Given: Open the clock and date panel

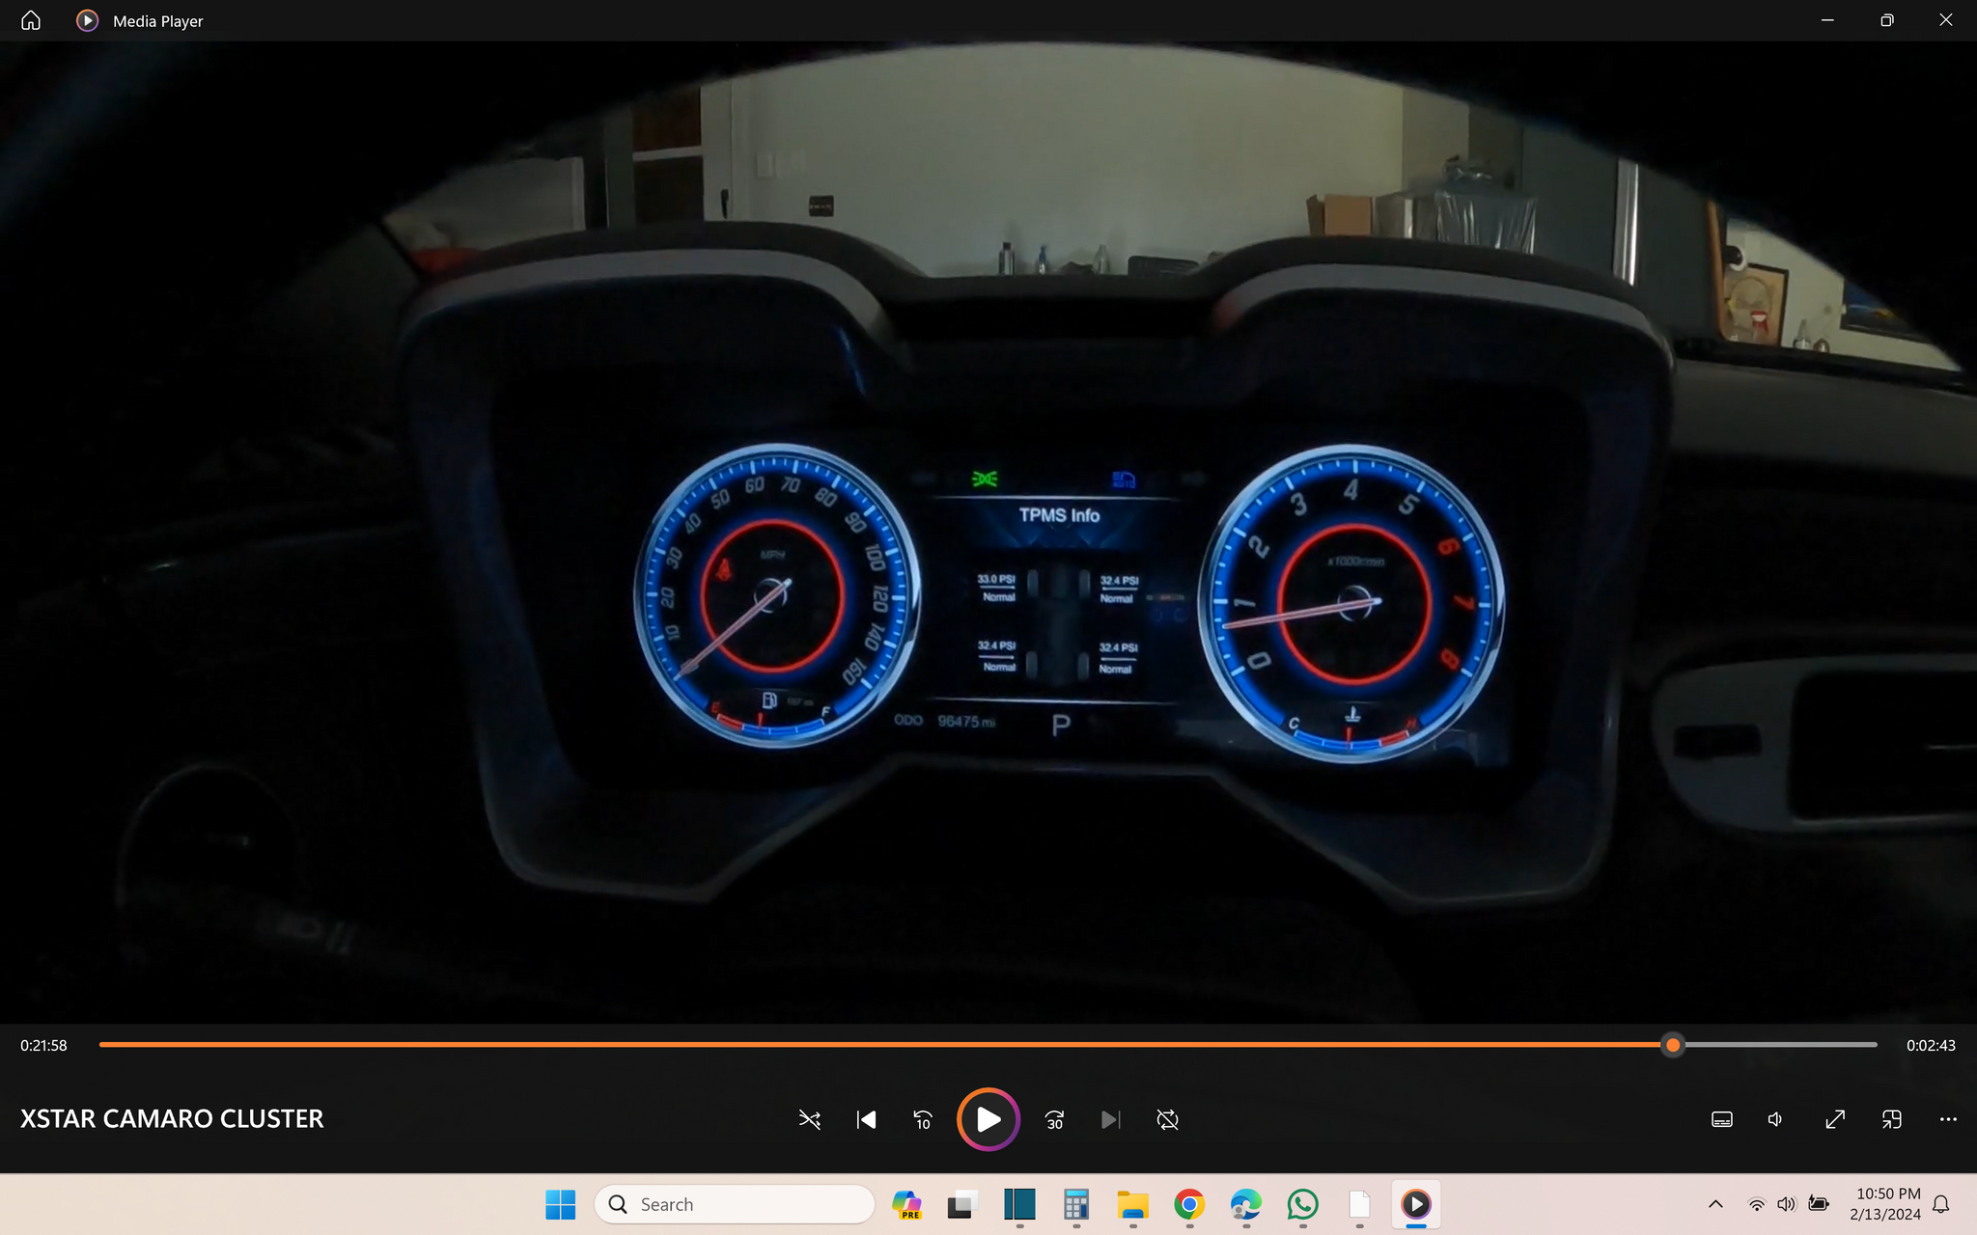Looking at the screenshot, I should [1885, 1204].
